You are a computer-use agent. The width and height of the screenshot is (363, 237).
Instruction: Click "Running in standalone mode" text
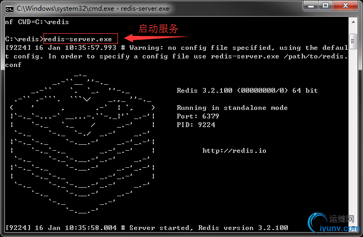point(232,108)
